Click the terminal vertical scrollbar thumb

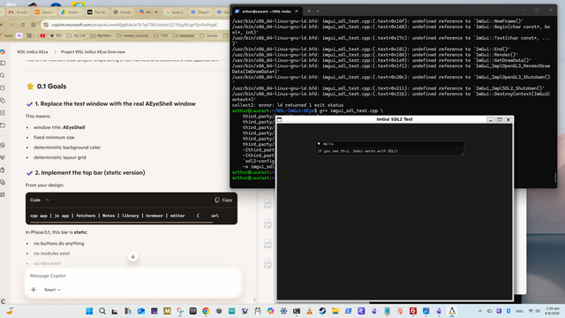(x=555, y=178)
